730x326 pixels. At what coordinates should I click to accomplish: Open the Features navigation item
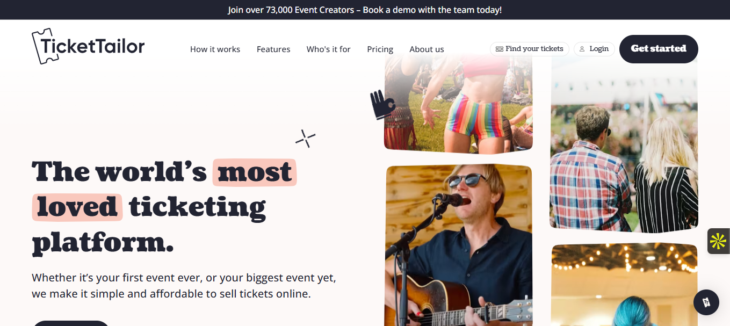click(273, 49)
